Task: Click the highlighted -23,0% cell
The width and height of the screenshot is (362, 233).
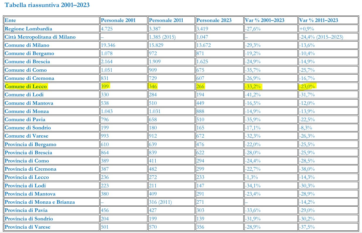Action: [x=307, y=86]
